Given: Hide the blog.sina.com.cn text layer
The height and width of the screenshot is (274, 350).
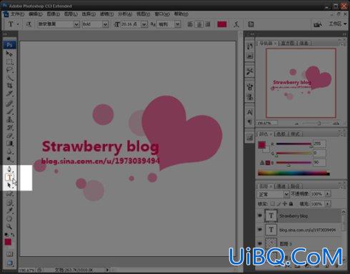Looking at the screenshot, I should tap(260, 230).
